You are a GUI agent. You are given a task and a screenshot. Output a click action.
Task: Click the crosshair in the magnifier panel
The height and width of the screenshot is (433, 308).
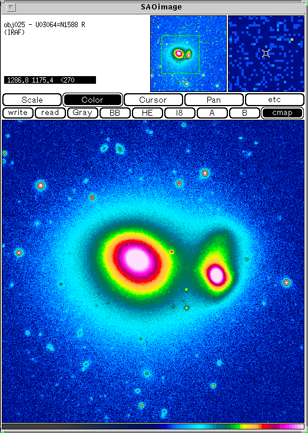(x=266, y=53)
